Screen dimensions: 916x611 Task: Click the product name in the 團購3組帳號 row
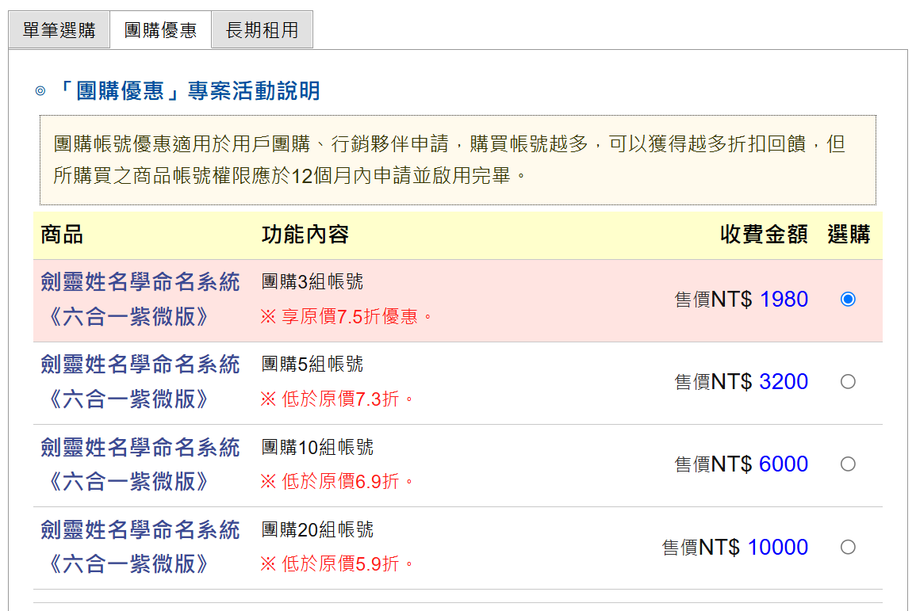[140, 299]
